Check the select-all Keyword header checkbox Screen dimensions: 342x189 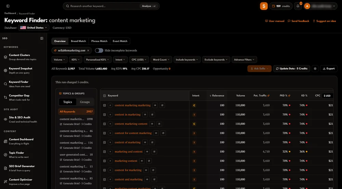pos(104,96)
